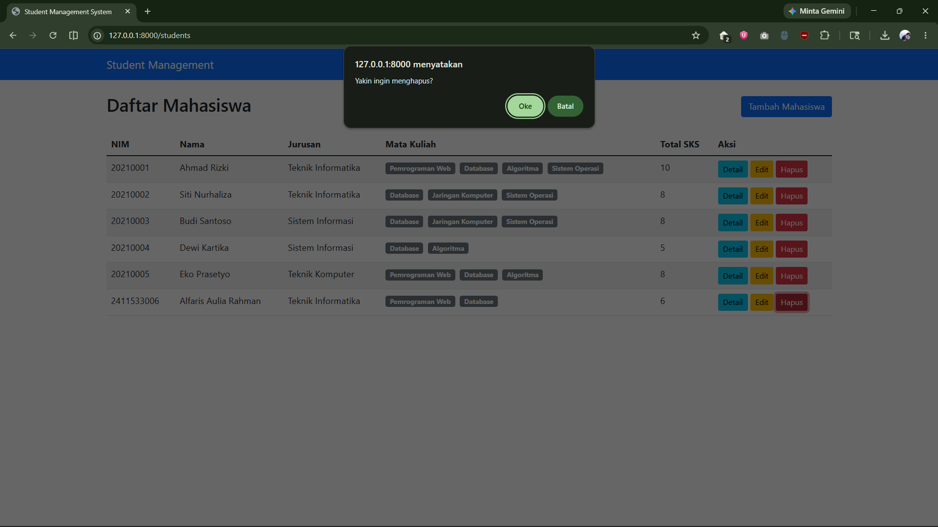Click the name Alfaris Aulia Rahman
The height and width of the screenshot is (527, 938).
click(x=220, y=301)
